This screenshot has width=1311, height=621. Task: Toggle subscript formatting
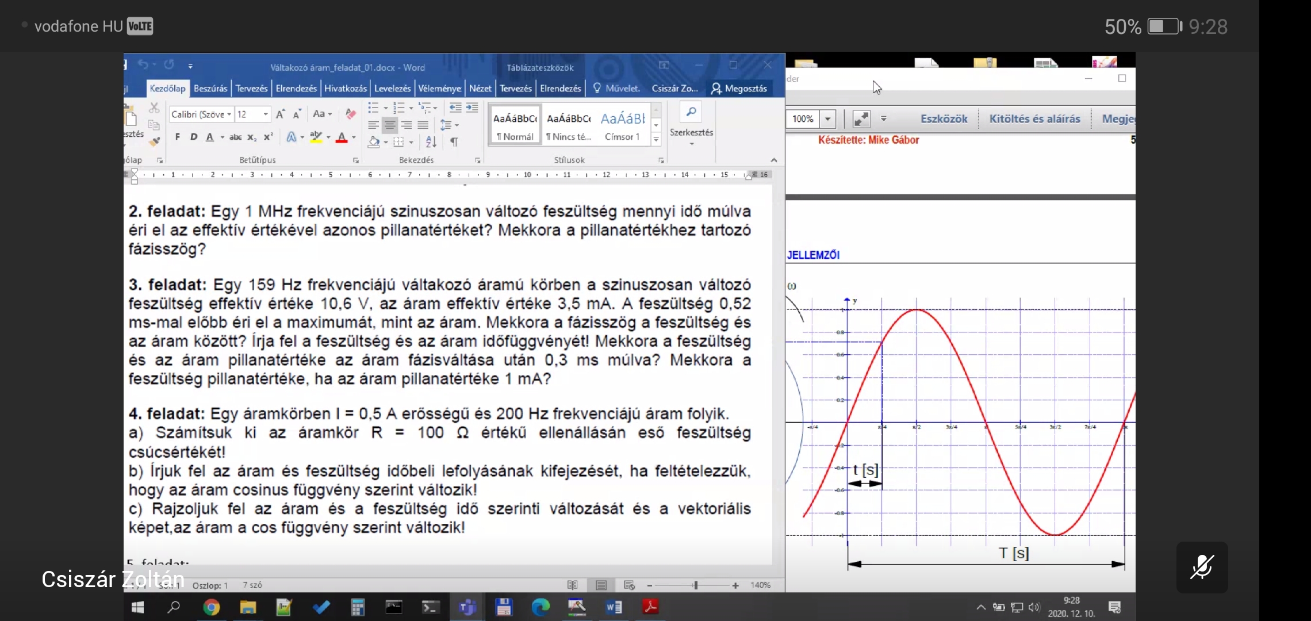252,137
